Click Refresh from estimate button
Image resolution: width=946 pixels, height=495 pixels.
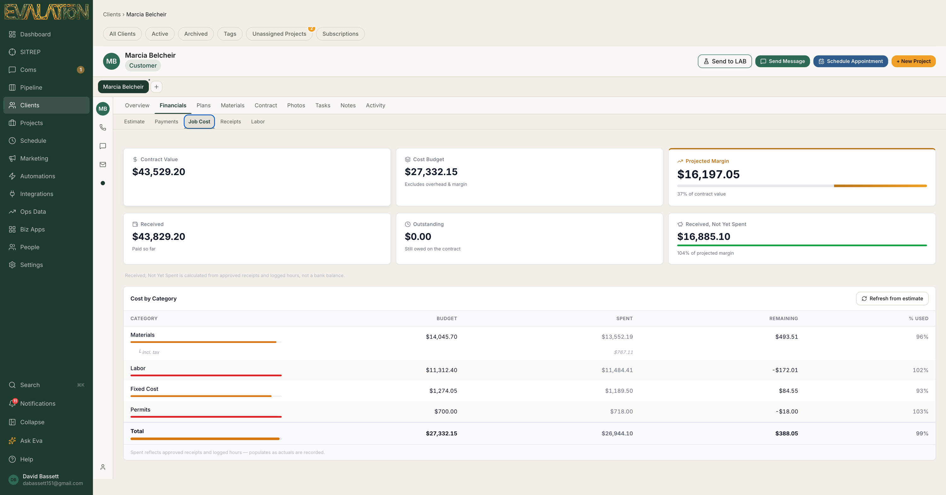pyautogui.click(x=892, y=299)
